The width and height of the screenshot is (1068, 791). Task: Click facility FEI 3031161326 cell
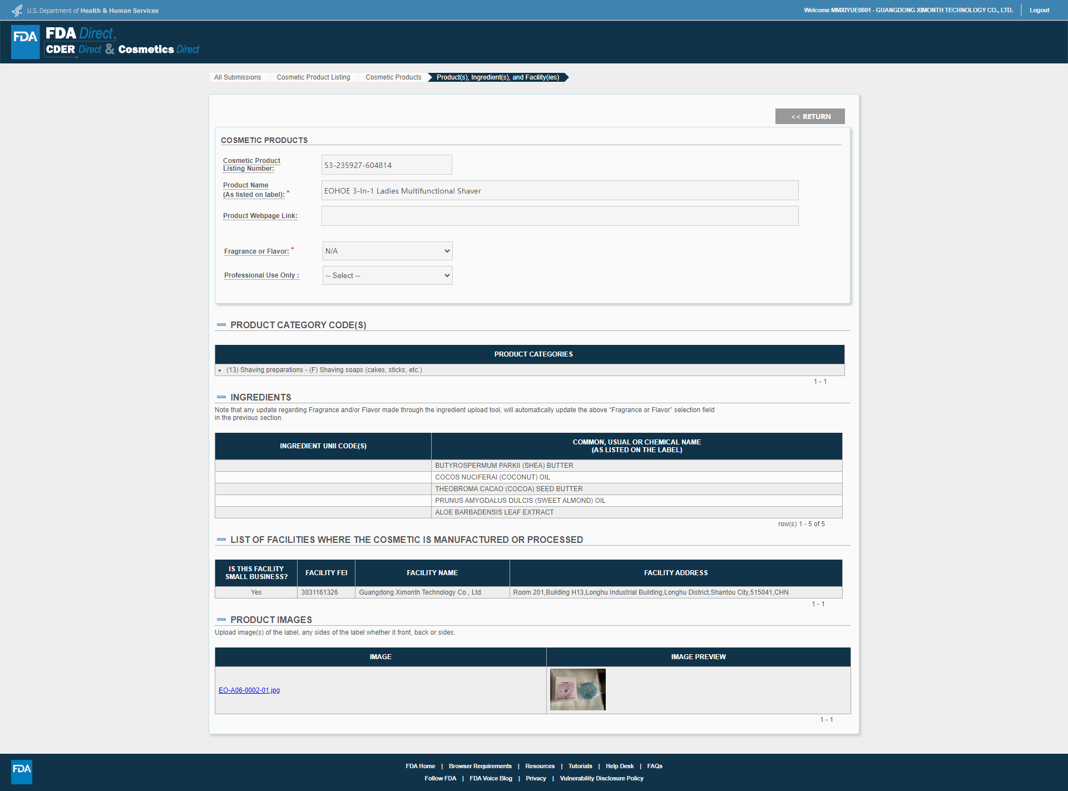(x=326, y=592)
